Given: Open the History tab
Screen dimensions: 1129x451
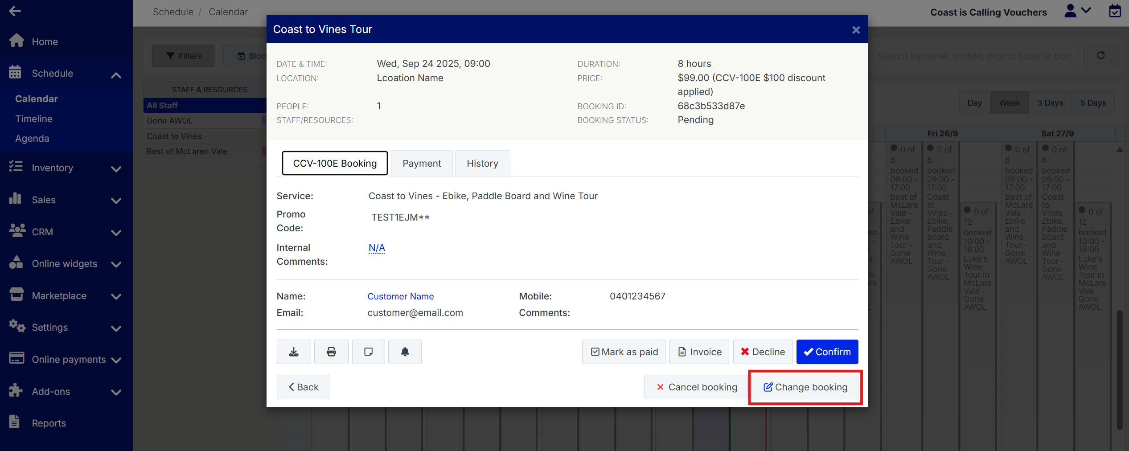Looking at the screenshot, I should pyautogui.click(x=482, y=164).
